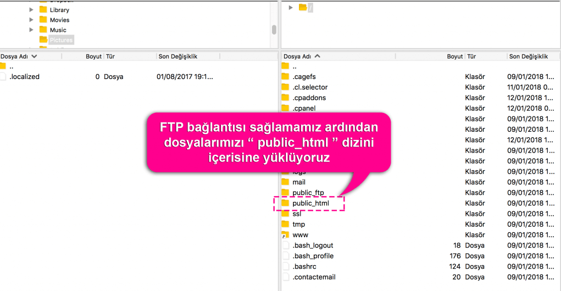Click the Klasör type of public_html row
The image size is (561, 291).
pyautogui.click(x=475, y=203)
